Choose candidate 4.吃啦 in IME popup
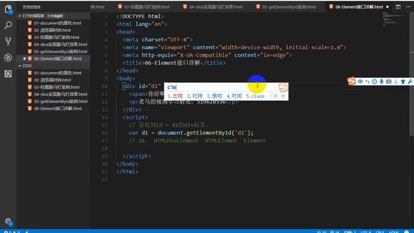414x233 pixels. point(234,96)
